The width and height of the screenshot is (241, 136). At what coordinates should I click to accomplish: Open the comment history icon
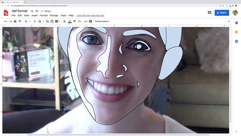(209, 12)
